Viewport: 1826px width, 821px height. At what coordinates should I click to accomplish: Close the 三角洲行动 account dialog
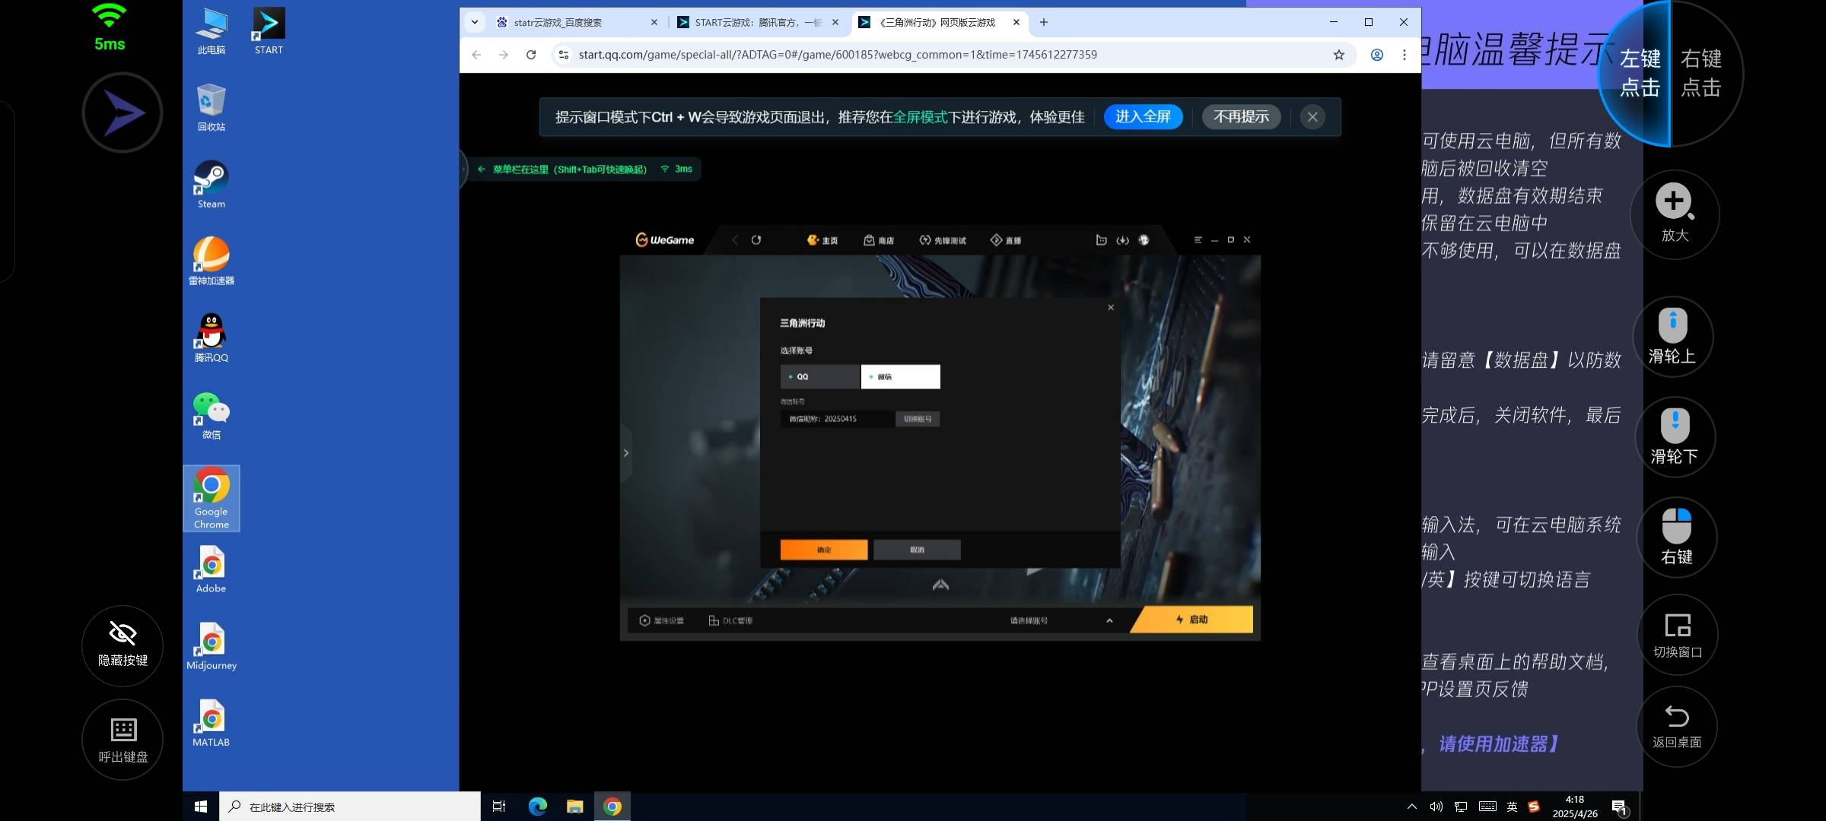pos(1111,308)
